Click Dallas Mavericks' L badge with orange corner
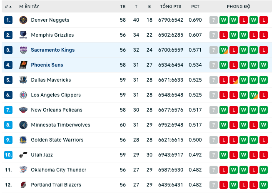The image size is (274, 194). click(x=234, y=80)
